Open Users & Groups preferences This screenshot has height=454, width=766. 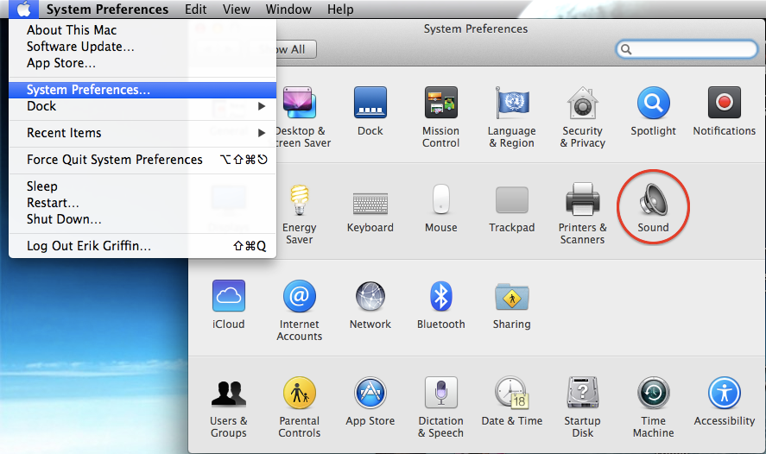tap(228, 407)
